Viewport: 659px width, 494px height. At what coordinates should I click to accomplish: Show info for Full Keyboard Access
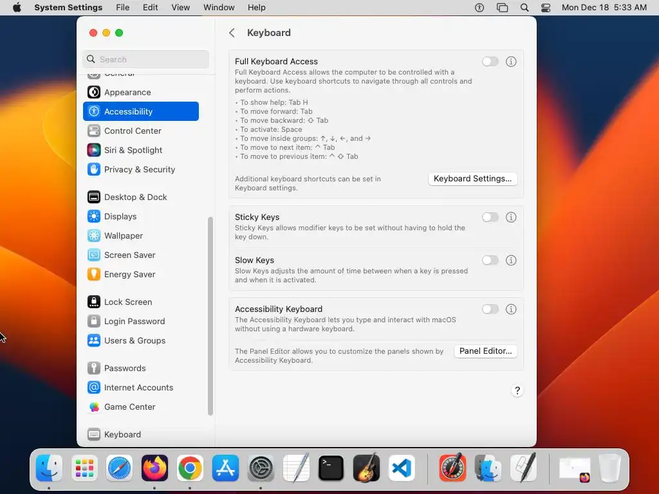tap(510, 62)
